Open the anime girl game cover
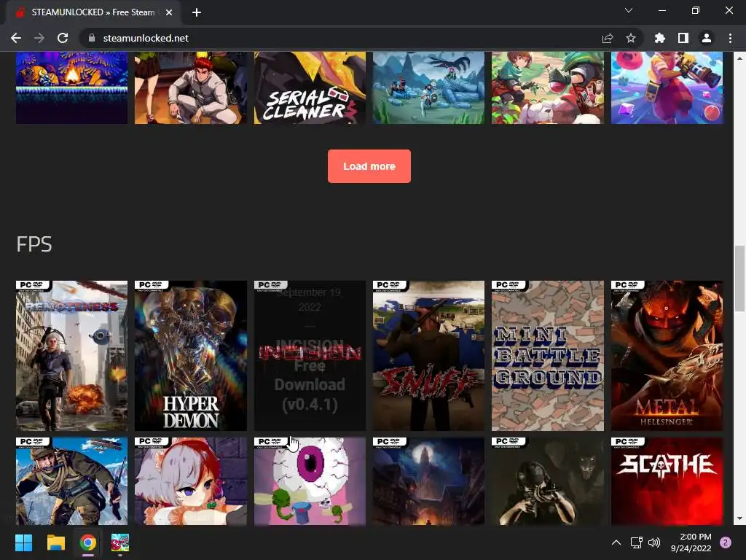Screen dimensions: 746x560 point(191,481)
